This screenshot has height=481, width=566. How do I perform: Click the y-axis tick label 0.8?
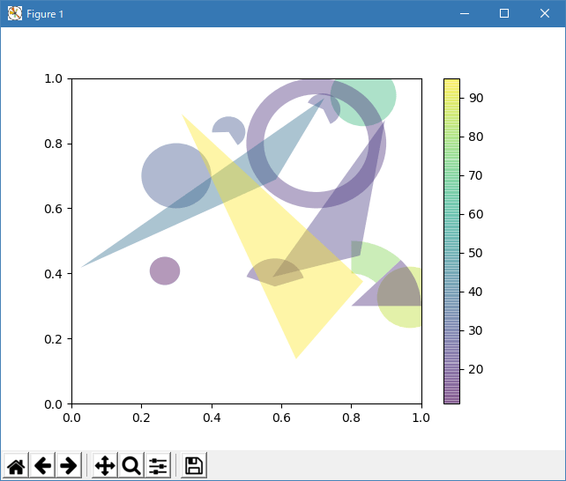53,144
